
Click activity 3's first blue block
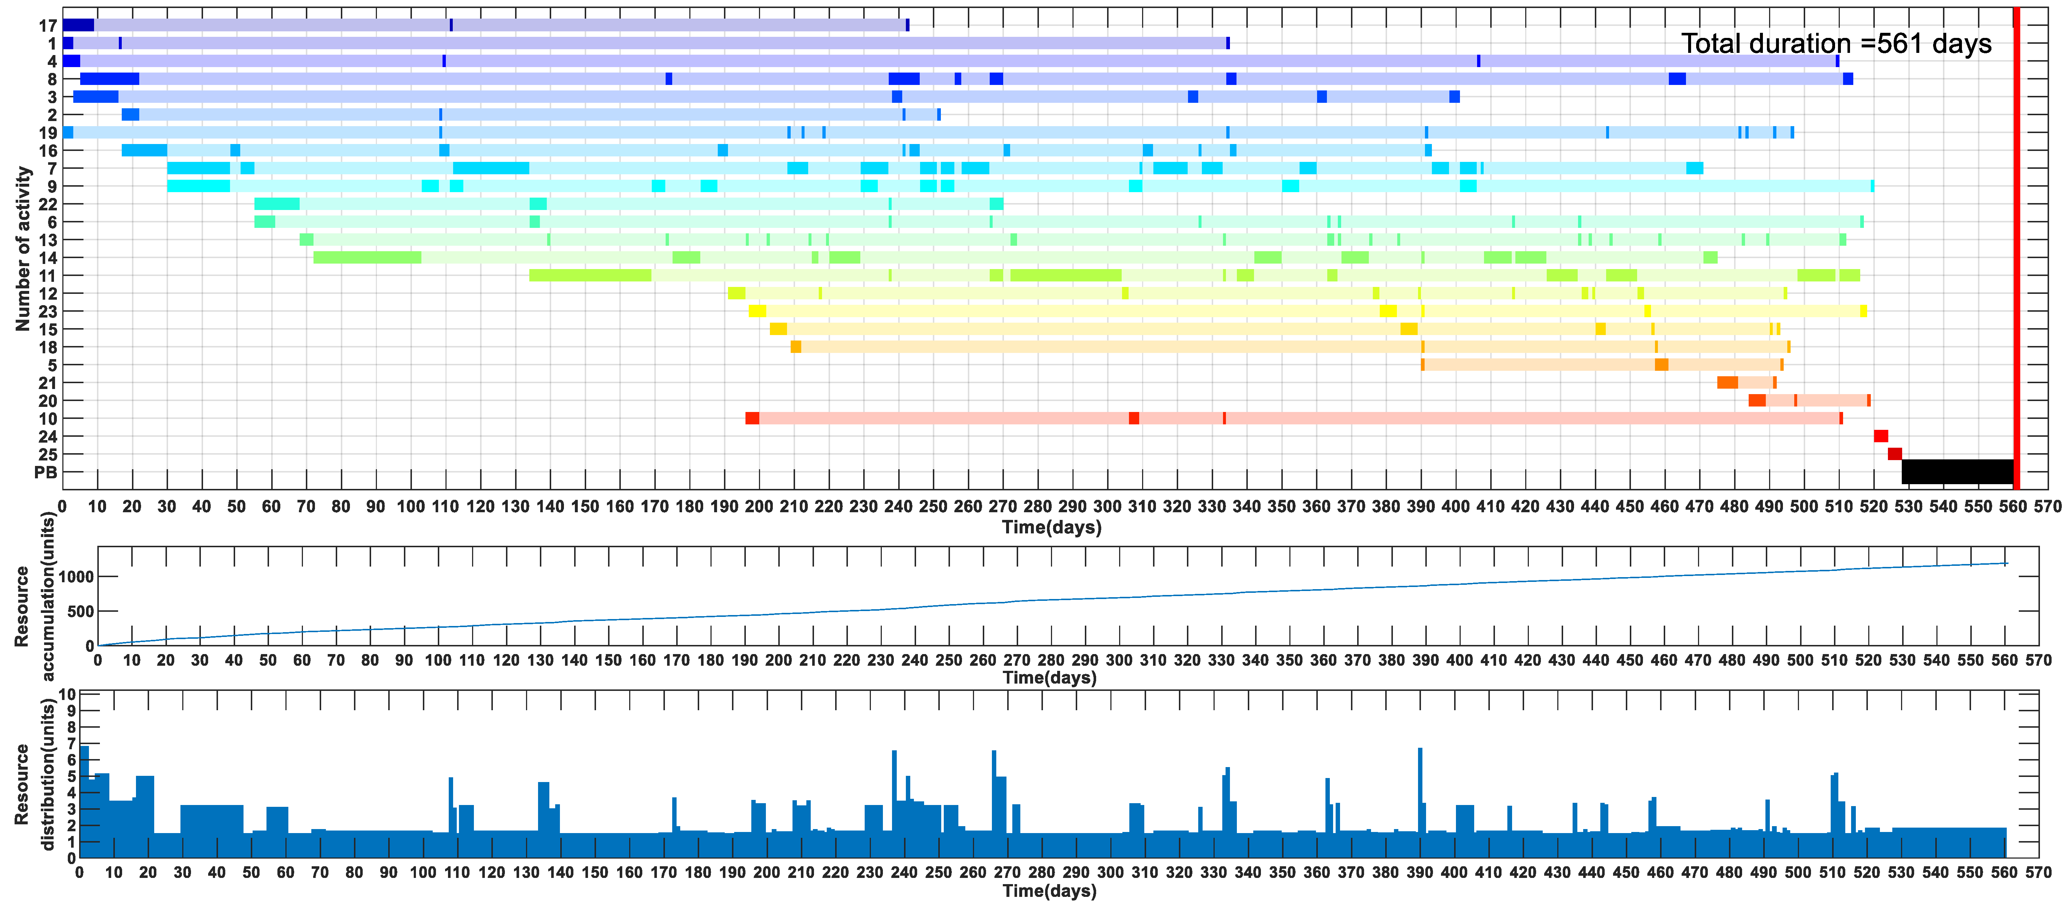(96, 96)
